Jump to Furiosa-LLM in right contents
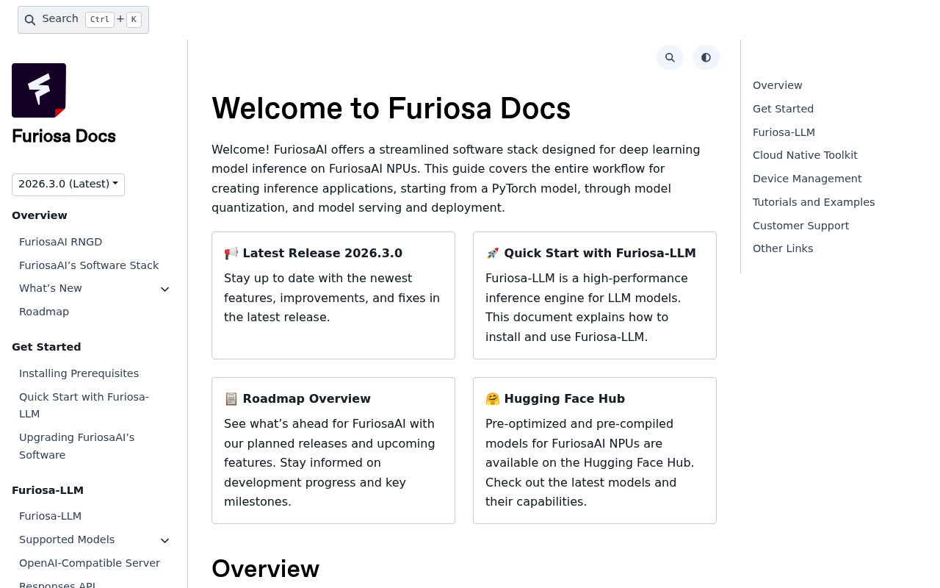The height and width of the screenshot is (588, 940). coord(784,132)
